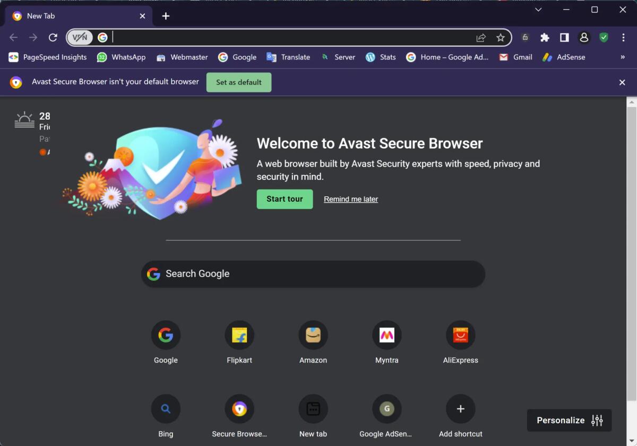Switch to the New Tab tab
637x446 pixels.
[64, 16]
